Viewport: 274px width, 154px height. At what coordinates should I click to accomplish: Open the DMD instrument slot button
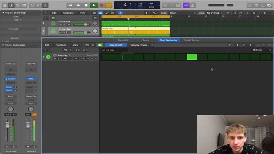click(31, 79)
